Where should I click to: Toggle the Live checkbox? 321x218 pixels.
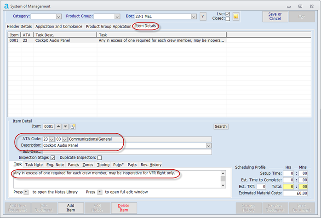228,14
